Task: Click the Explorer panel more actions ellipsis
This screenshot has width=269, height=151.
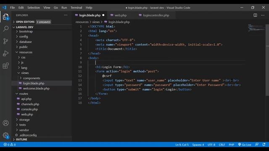Action: pos(66,15)
